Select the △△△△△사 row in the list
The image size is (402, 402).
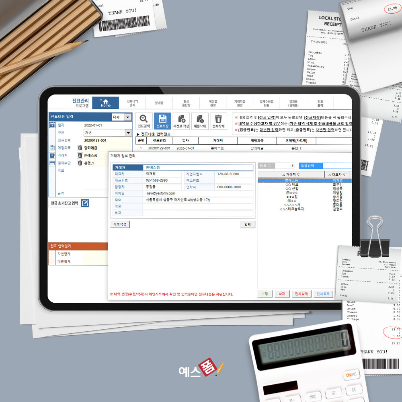(305, 205)
